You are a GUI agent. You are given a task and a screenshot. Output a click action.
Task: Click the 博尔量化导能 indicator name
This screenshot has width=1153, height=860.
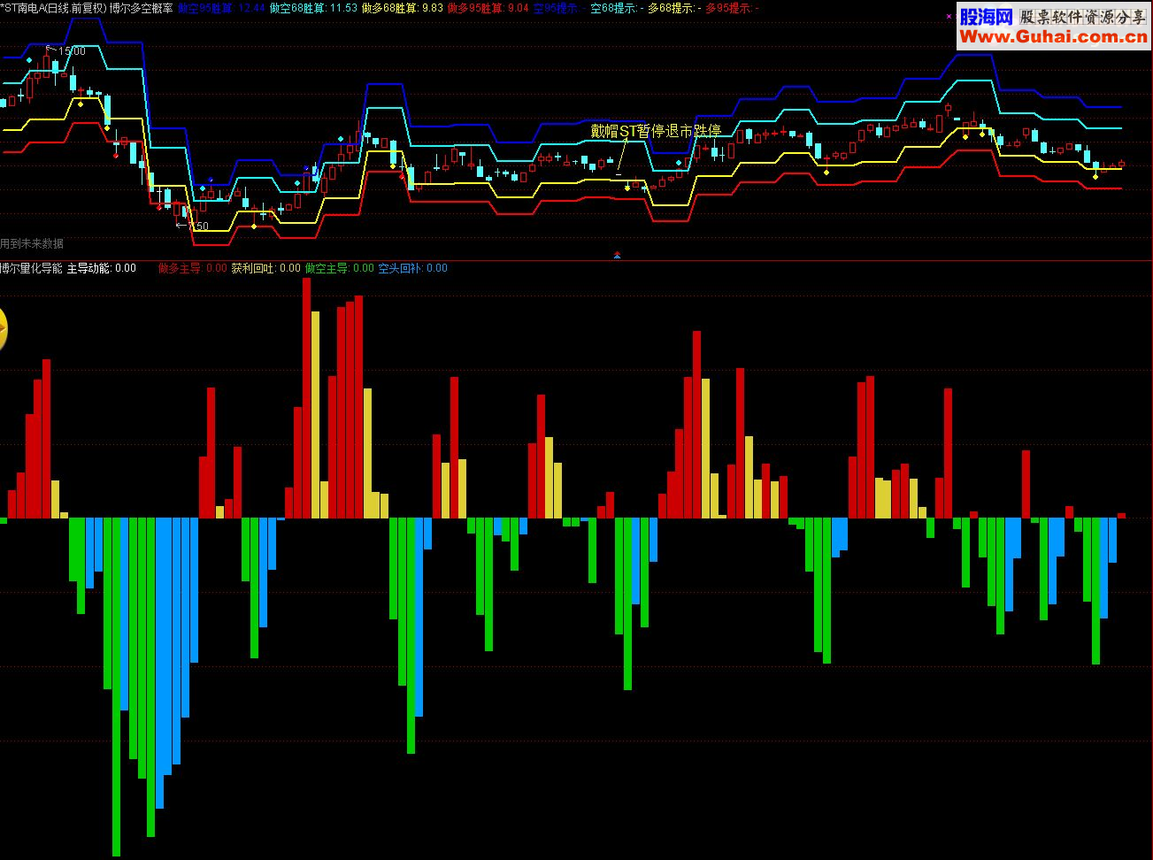click(32, 268)
